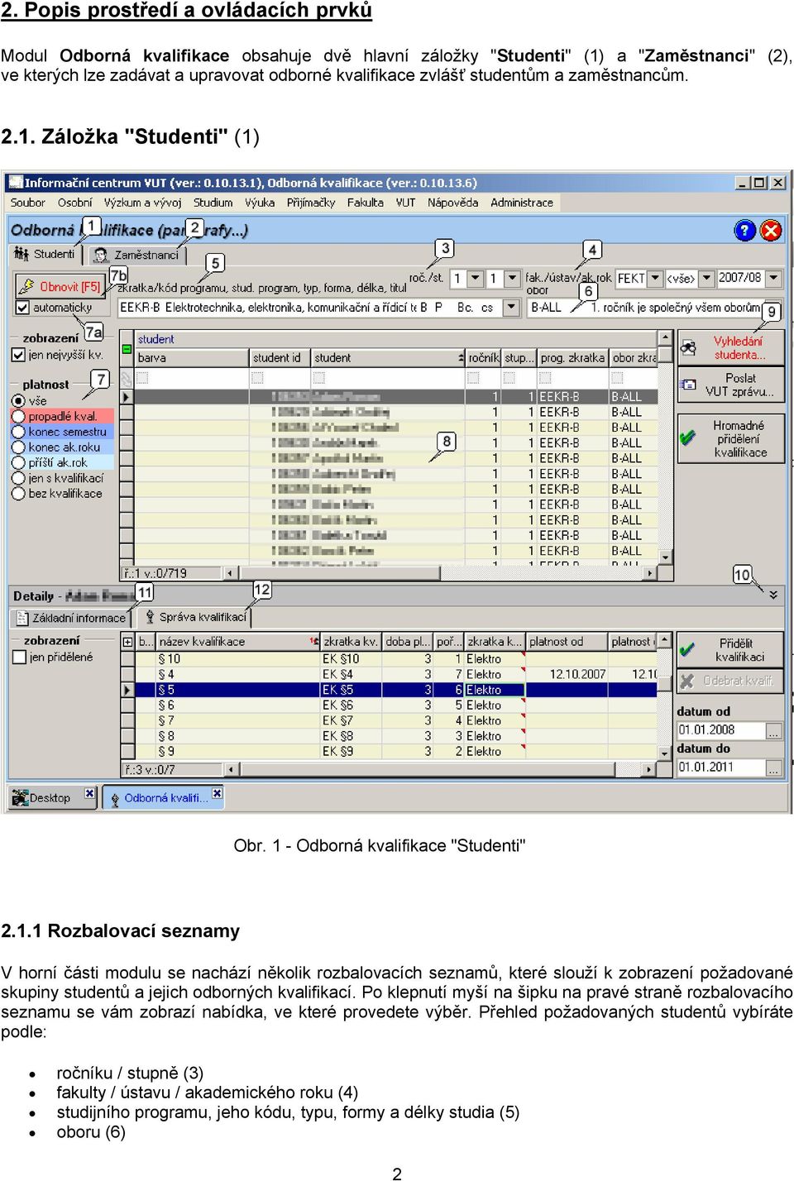
Task: Open the blue help question-mark icon
Action: tap(744, 231)
